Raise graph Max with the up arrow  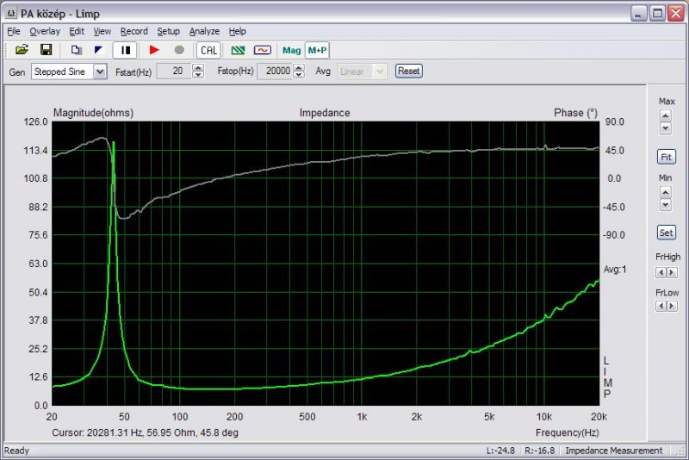[x=665, y=115]
